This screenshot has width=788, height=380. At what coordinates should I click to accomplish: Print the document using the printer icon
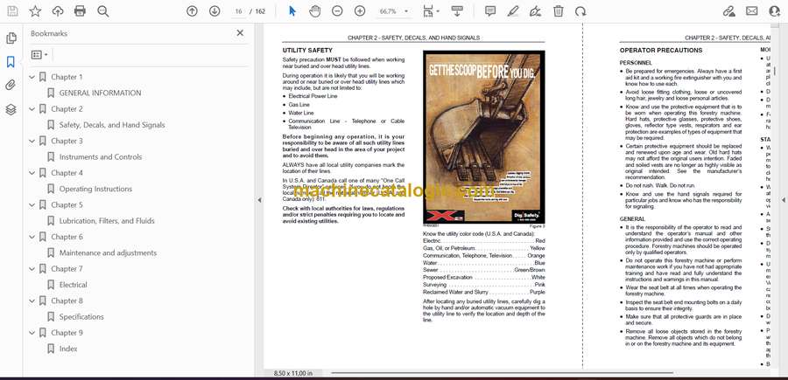point(81,11)
